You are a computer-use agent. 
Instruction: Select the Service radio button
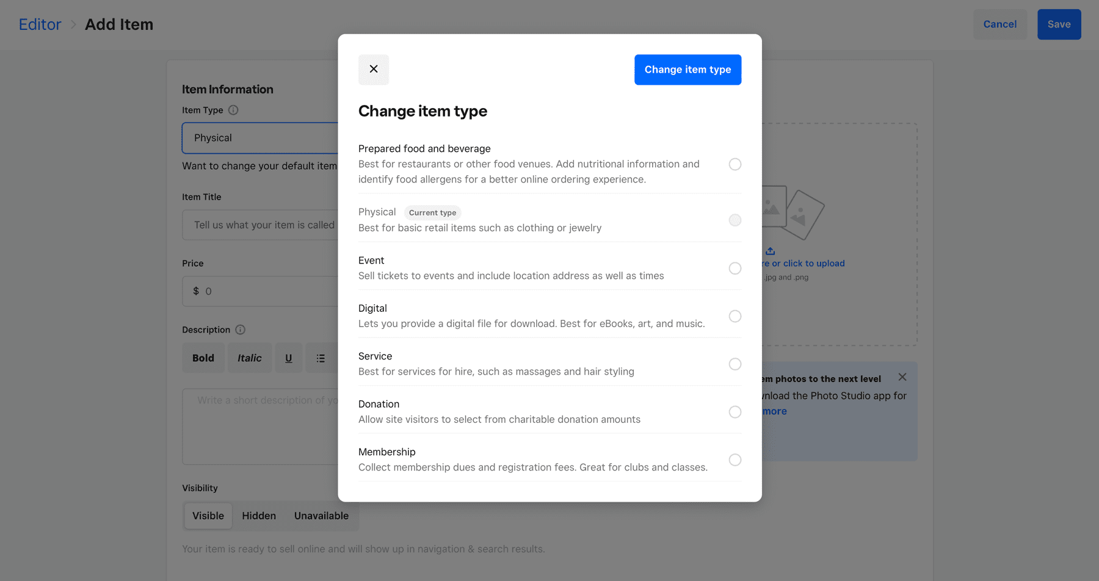click(x=735, y=364)
